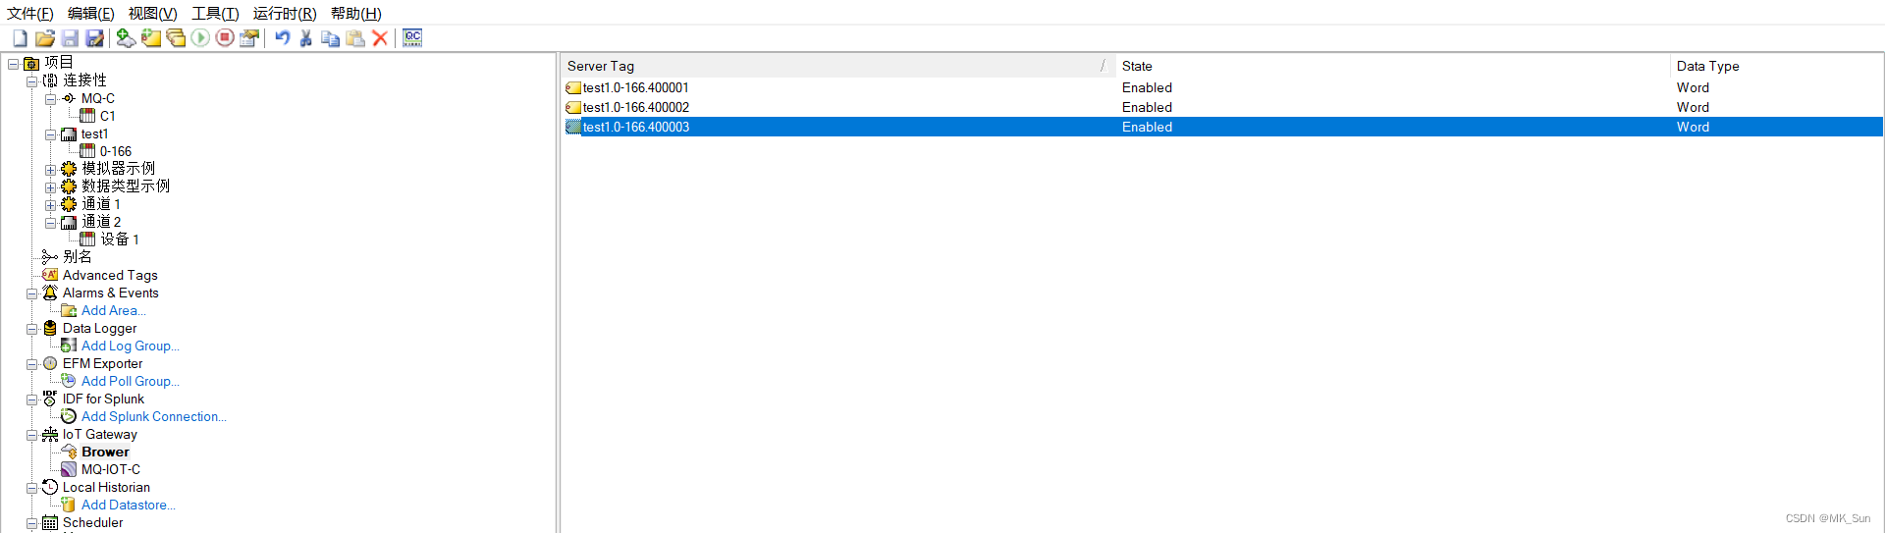
Task: Sort by the Server Tag column header
Action: pyautogui.click(x=838, y=66)
